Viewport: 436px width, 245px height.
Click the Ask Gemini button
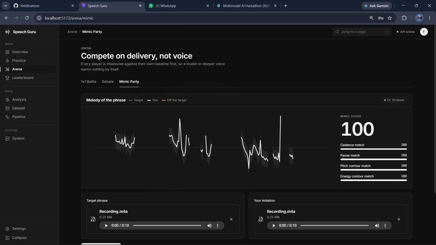pyautogui.click(x=376, y=6)
